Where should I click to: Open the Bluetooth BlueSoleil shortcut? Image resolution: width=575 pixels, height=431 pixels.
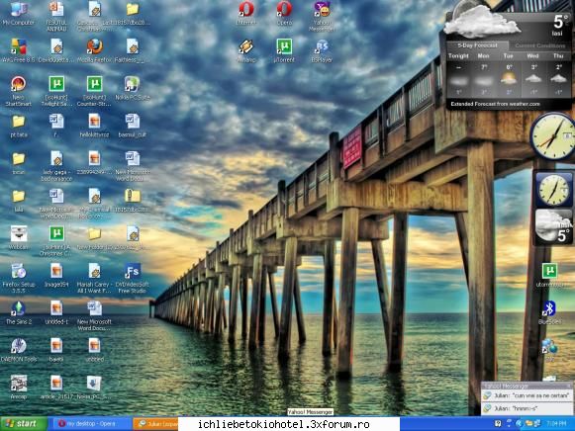(x=549, y=313)
